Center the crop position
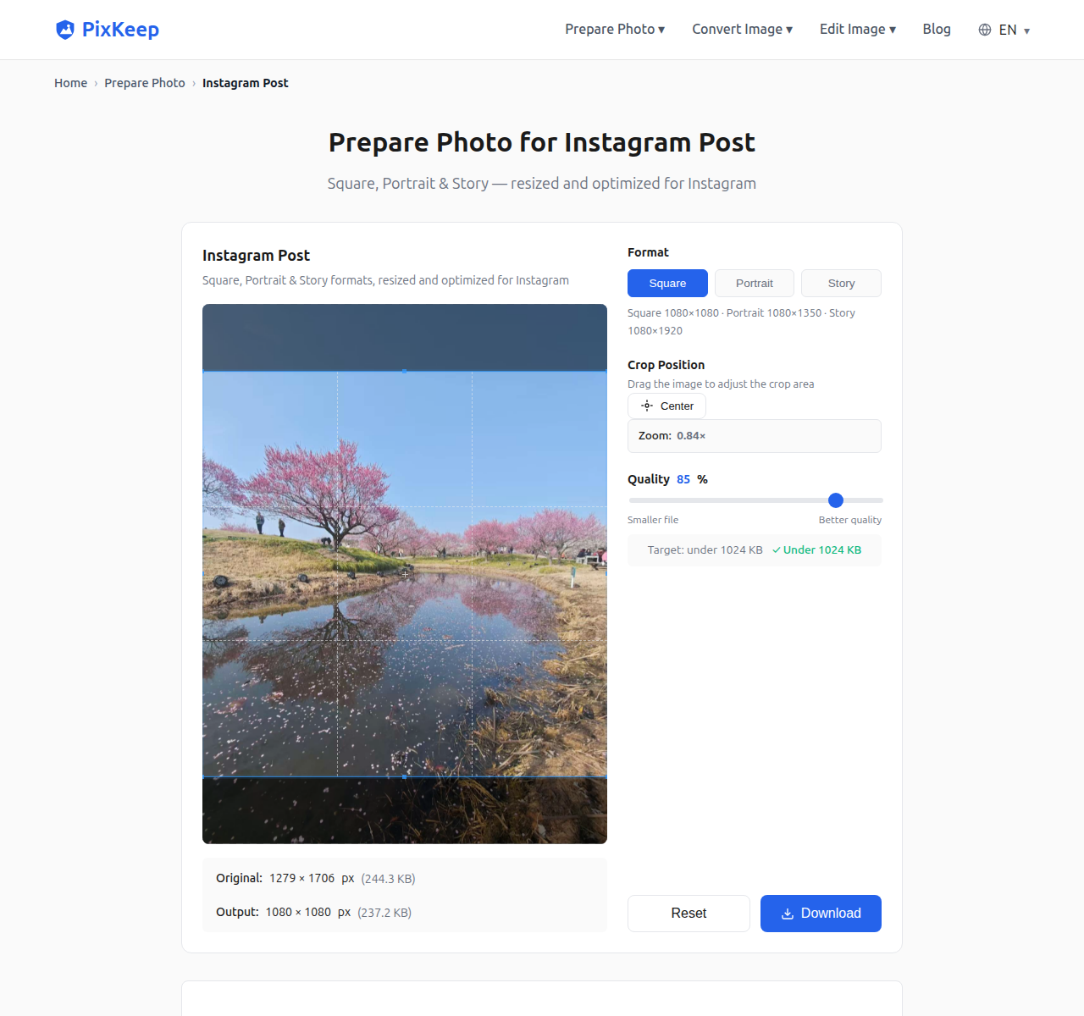 pyautogui.click(x=666, y=406)
